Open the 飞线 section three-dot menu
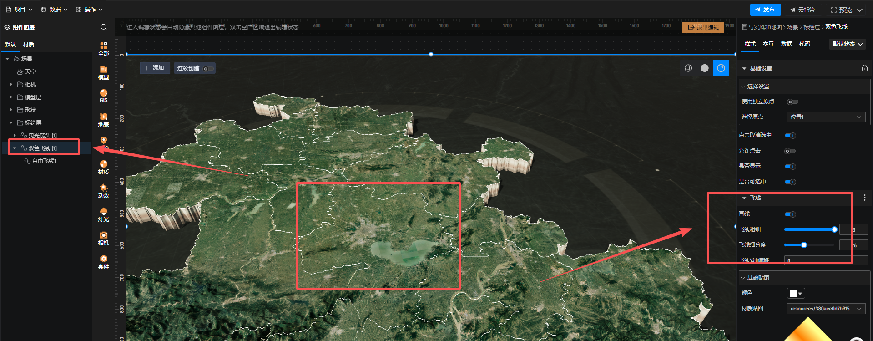 (x=864, y=198)
